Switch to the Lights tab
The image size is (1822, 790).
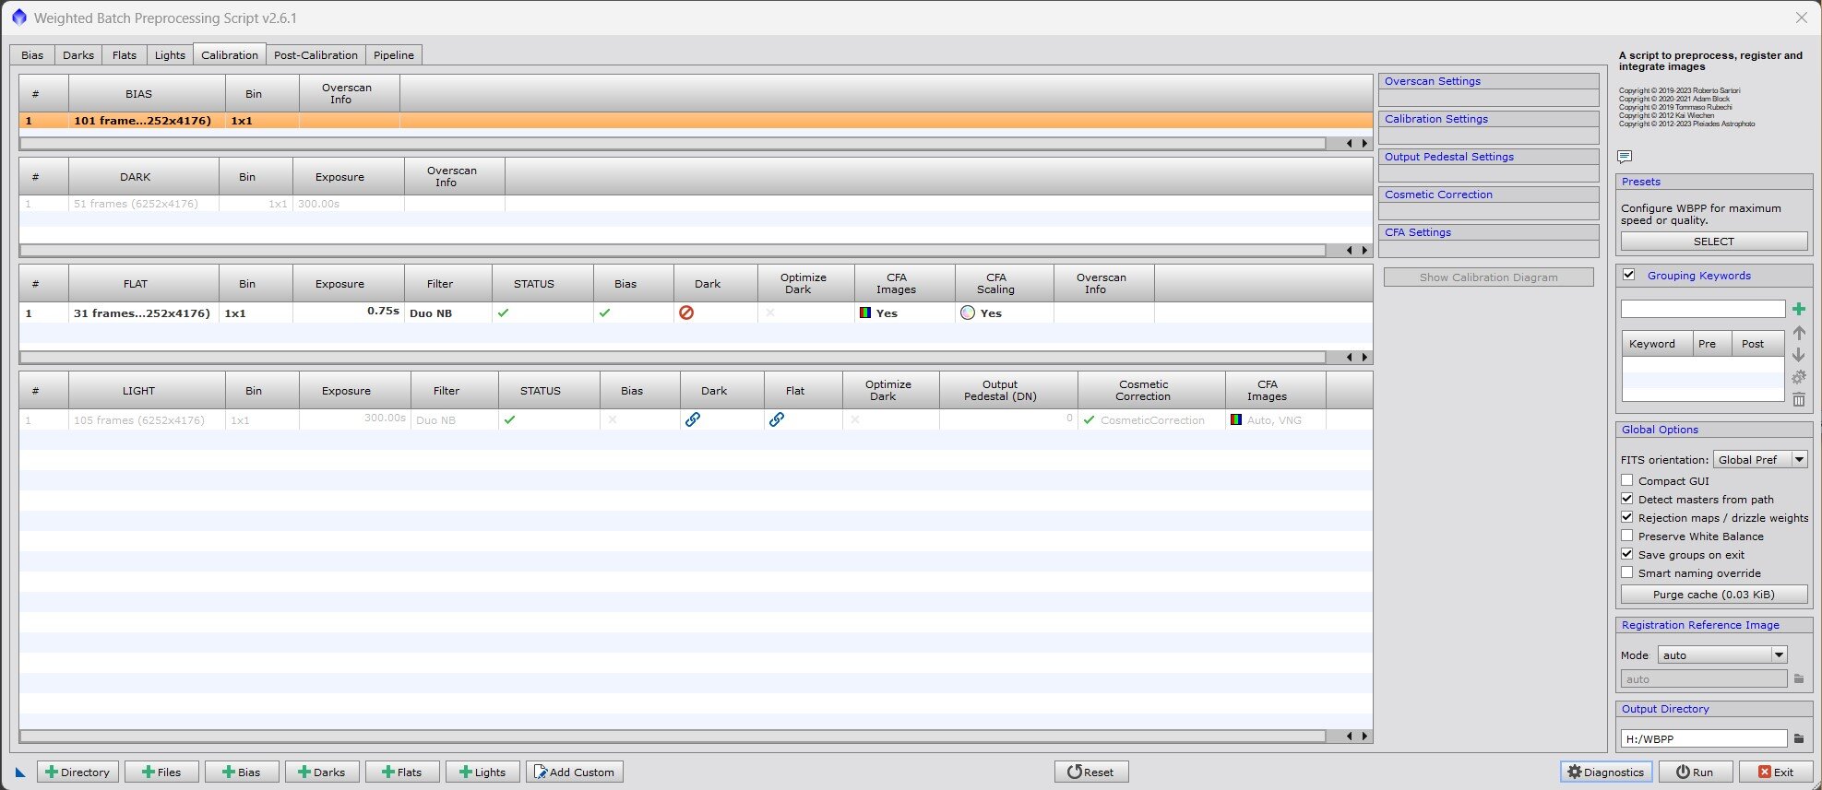(x=170, y=55)
